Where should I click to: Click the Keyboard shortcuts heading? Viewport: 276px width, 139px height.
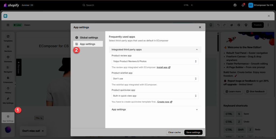(x=236, y=106)
